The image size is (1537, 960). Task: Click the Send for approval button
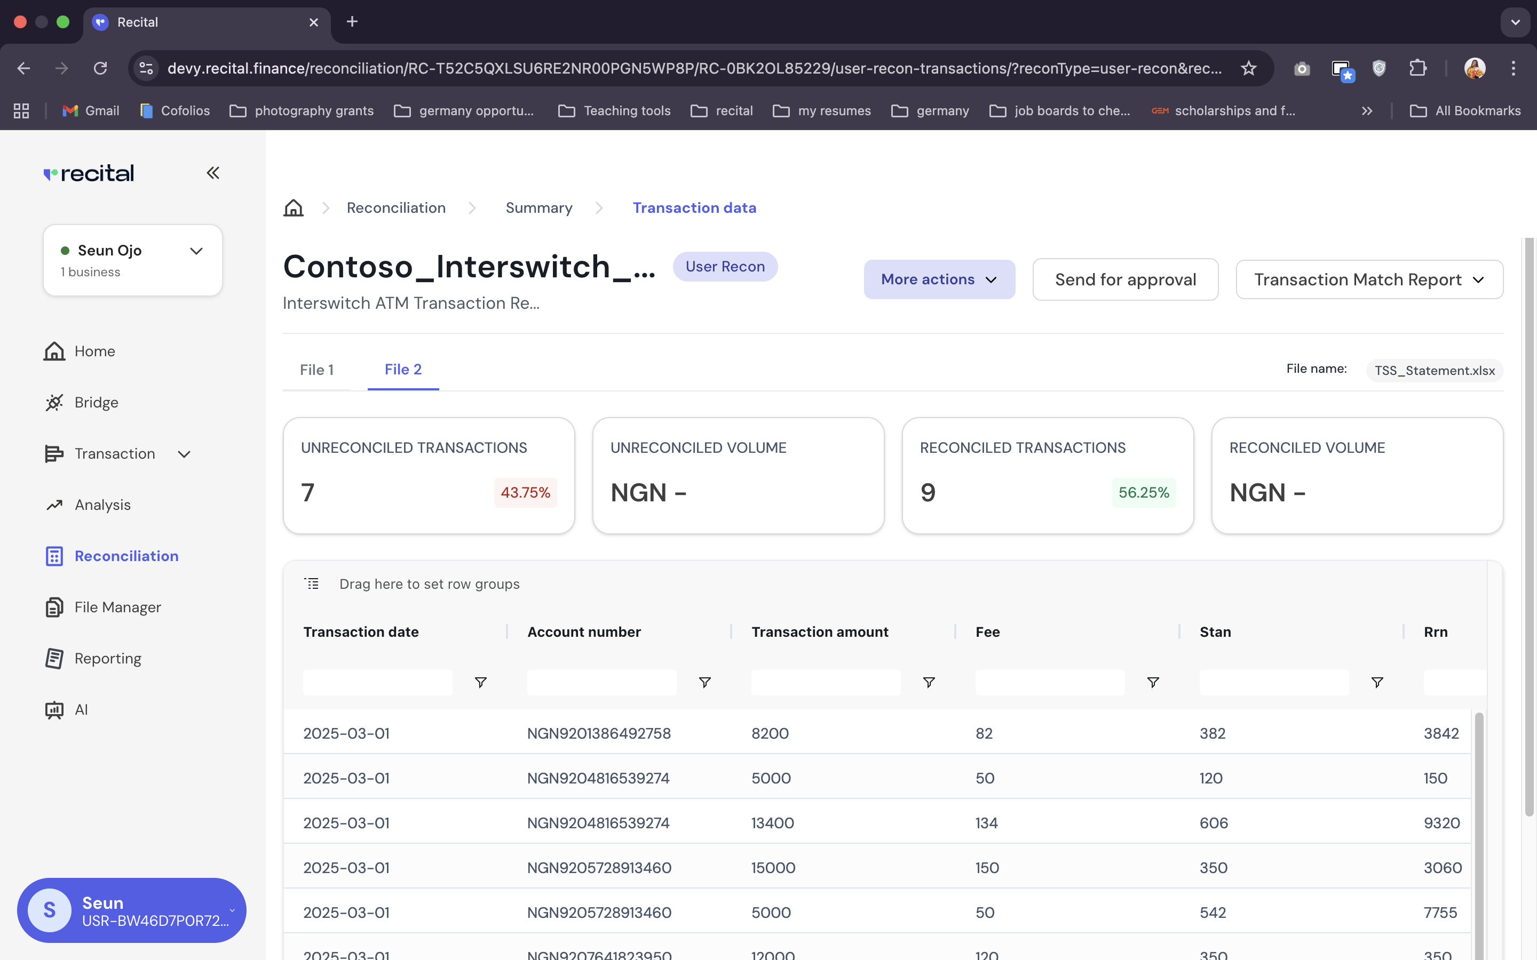pyautogui.click(x=1125, y=279)
